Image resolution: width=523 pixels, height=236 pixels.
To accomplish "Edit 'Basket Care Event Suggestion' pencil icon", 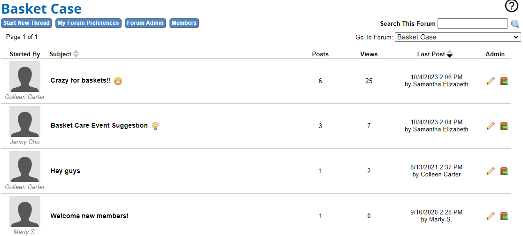I will click(491, 126).
